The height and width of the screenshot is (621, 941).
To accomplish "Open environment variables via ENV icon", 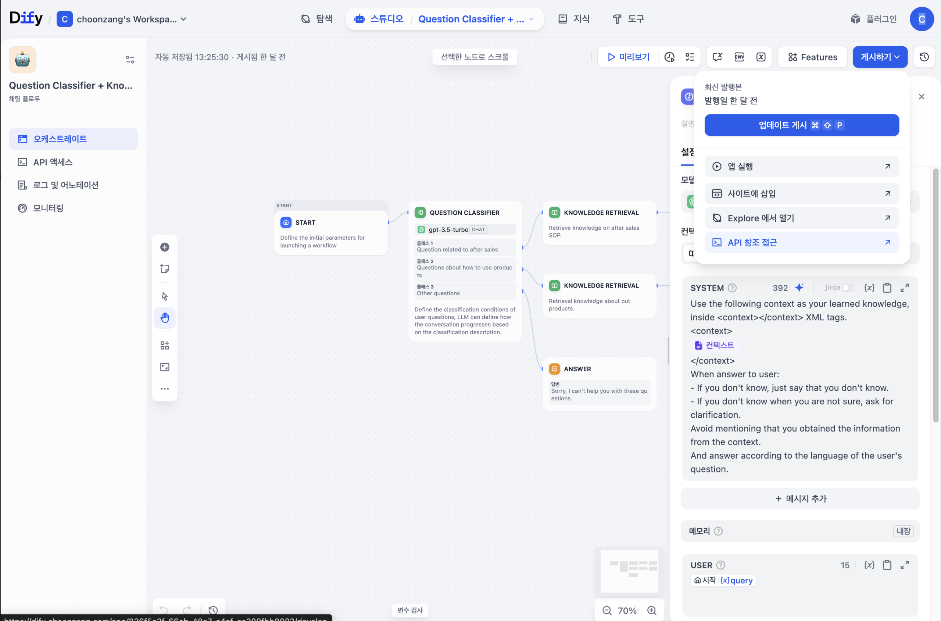I will coord(739,57).
